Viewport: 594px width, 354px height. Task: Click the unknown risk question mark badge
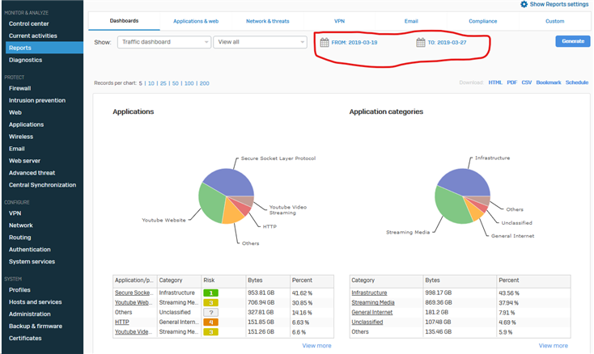pos(209,312)
